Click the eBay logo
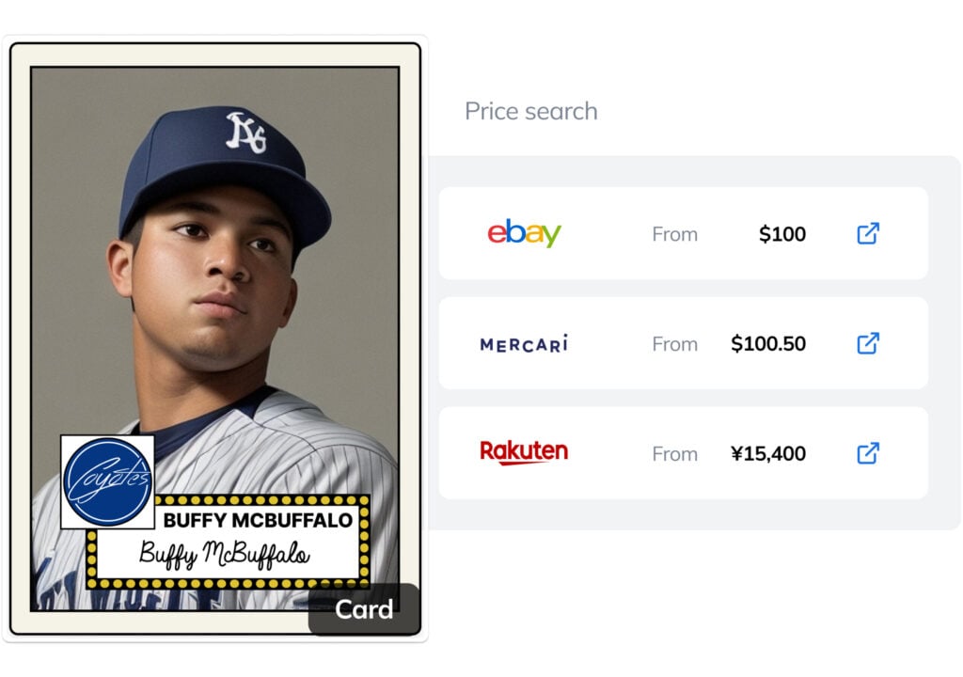The height and width of the screenshot is (677, 963). point(524,233)
